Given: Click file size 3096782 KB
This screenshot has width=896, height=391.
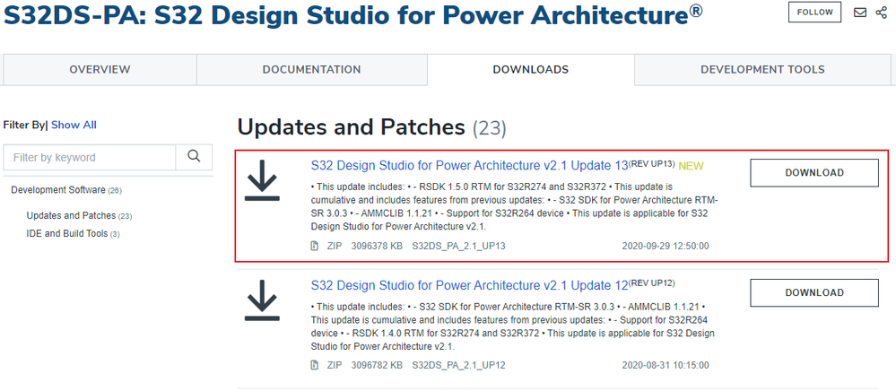Looking at the screenshot, I should (x=377, y=365).
